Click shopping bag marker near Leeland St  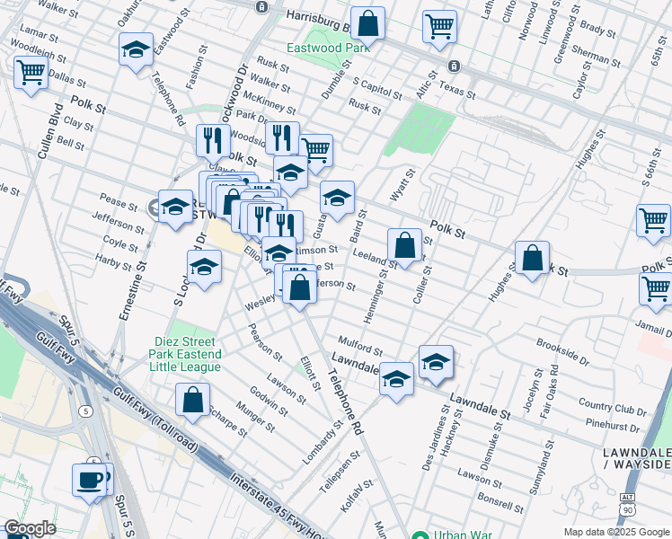405,244
